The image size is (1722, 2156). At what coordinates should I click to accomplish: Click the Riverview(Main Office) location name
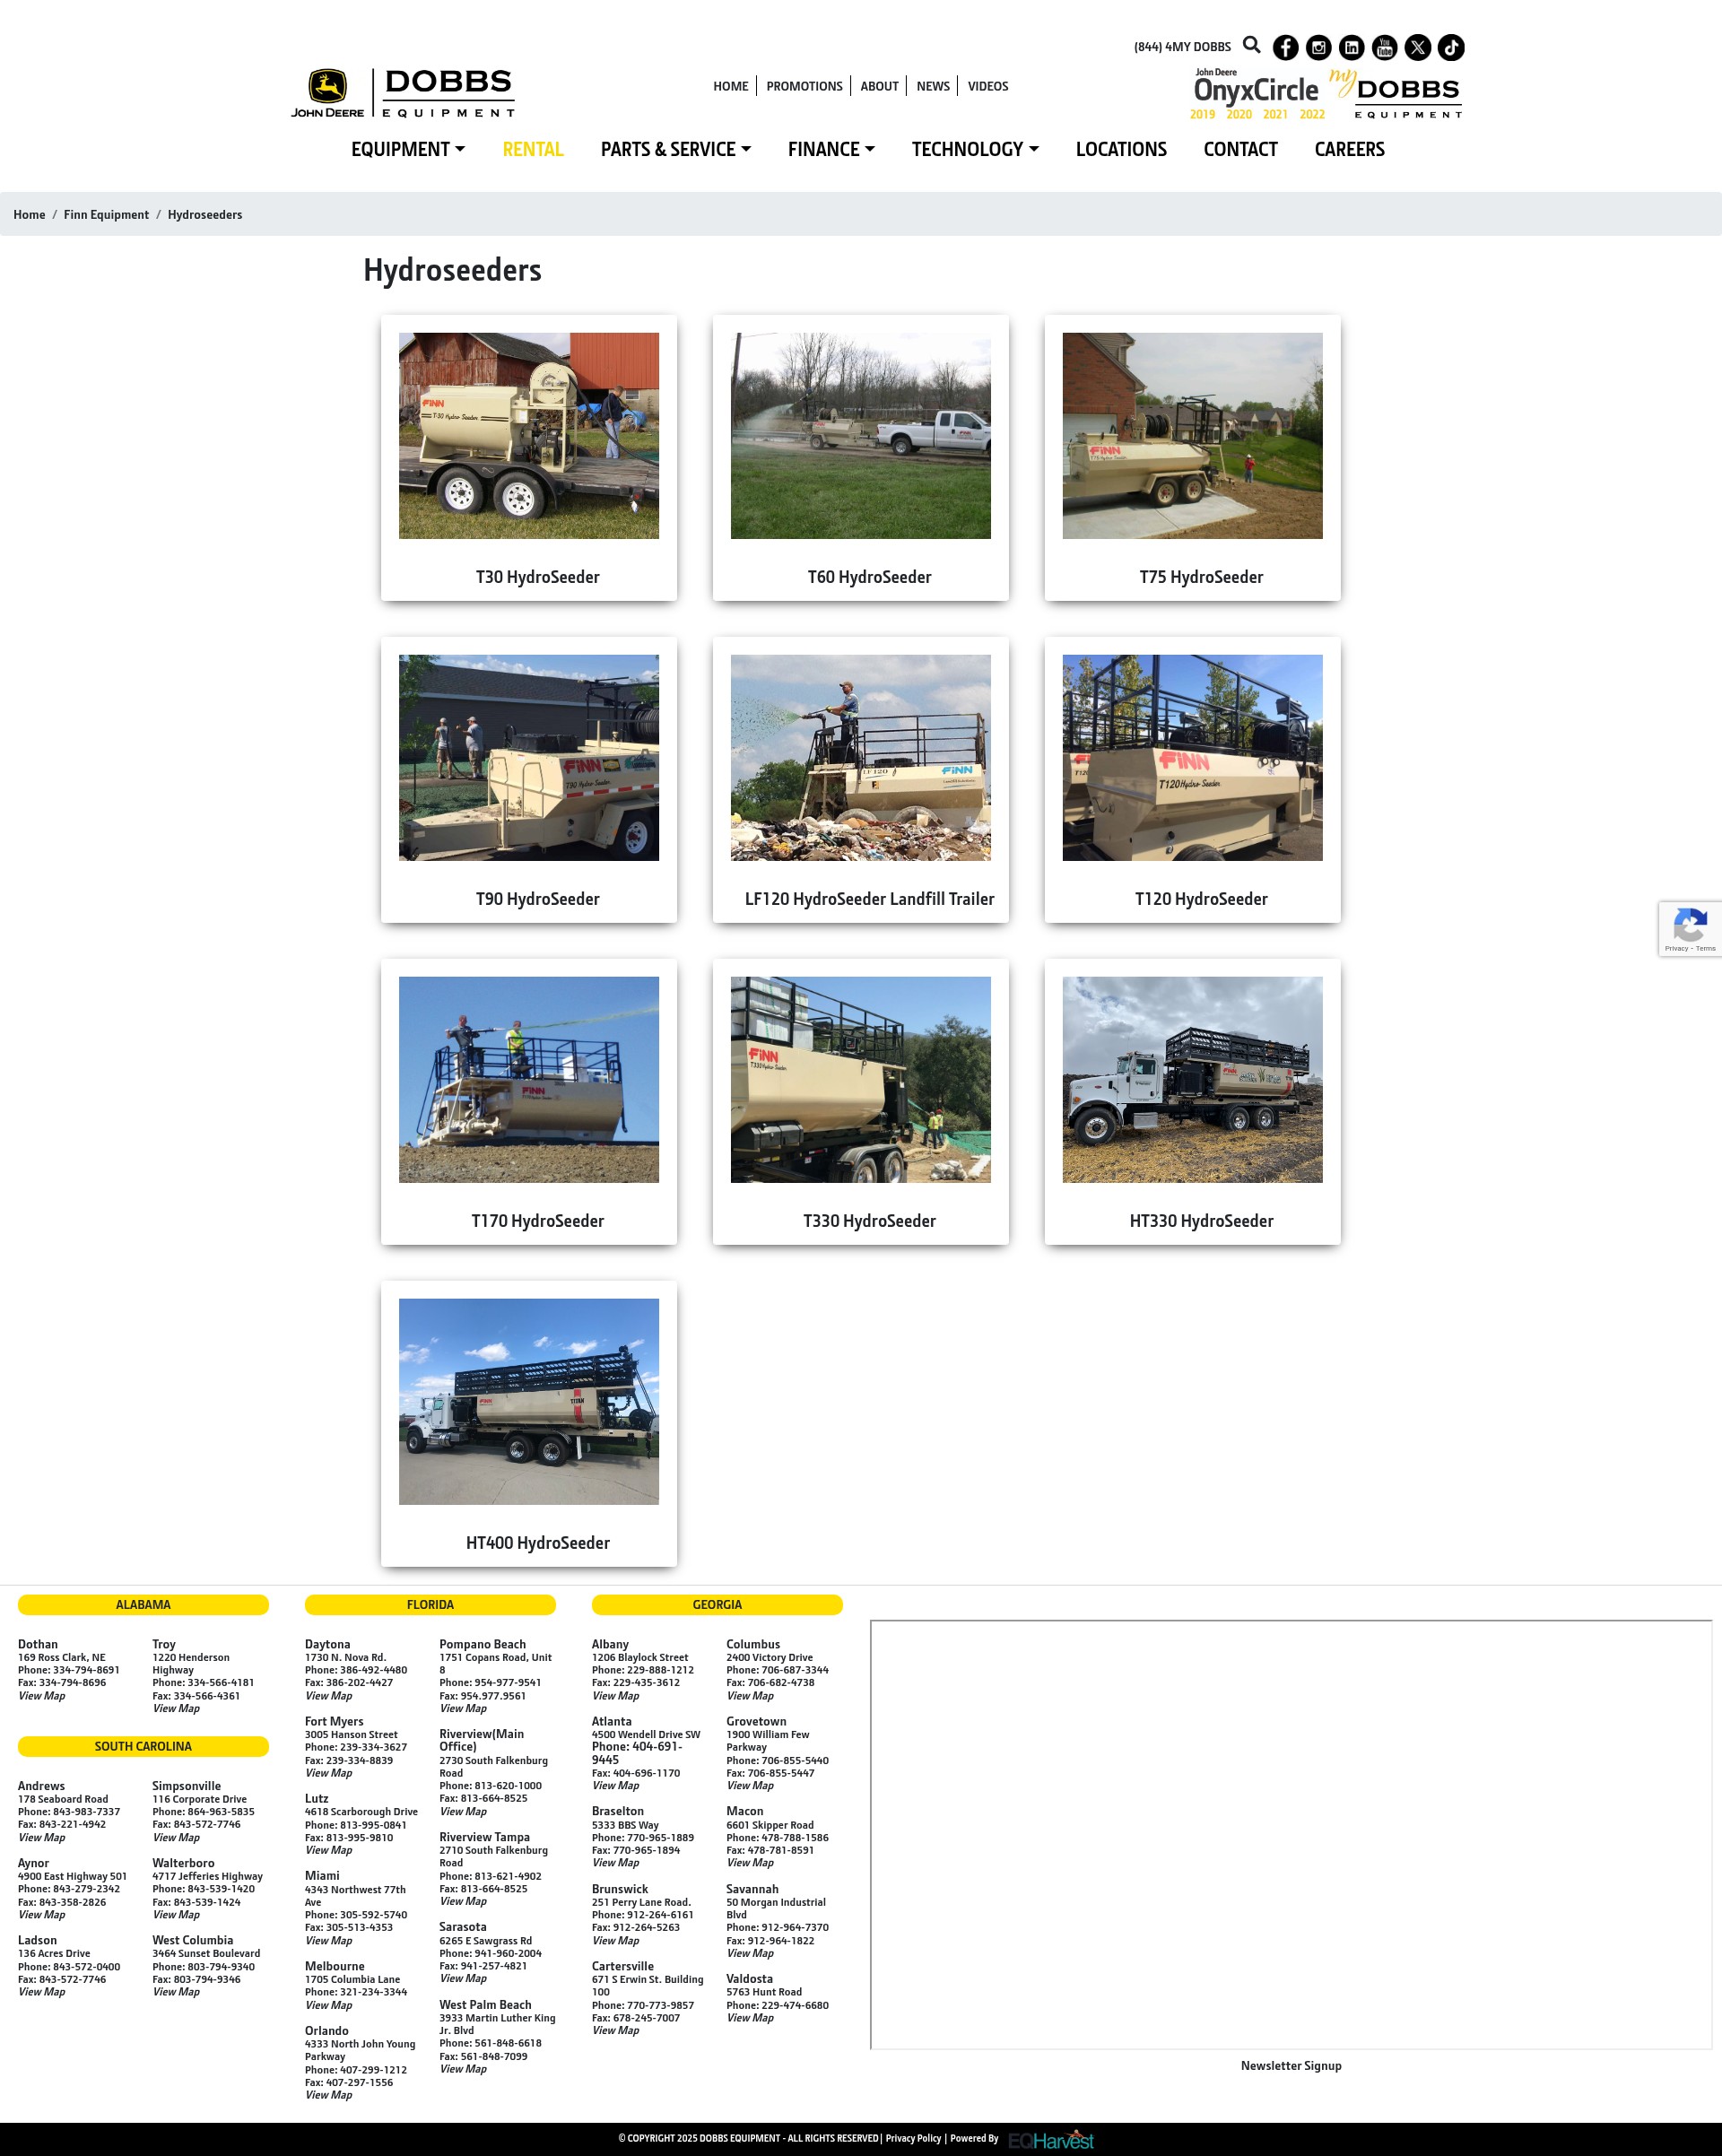click(481, 1741)
